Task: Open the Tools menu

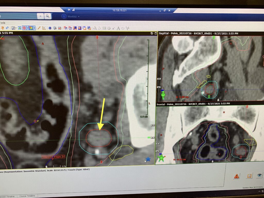Action: [x=3, y=23]
